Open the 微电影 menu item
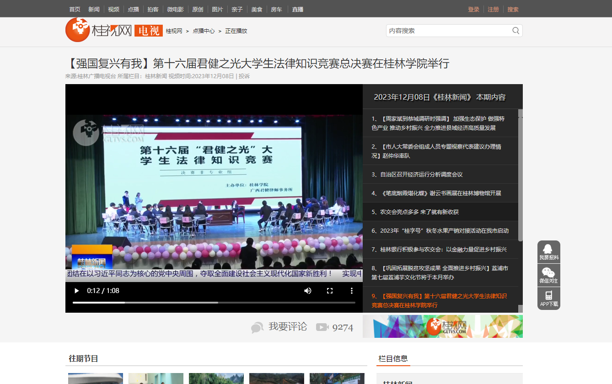The height and width of the screenshot is (384, 612). point(175,9)
